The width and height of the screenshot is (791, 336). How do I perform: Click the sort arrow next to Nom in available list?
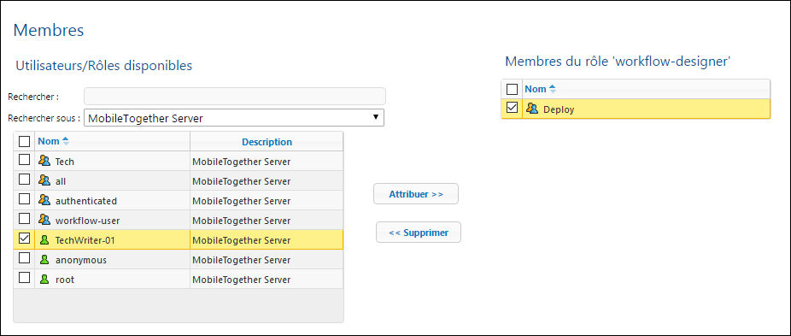(x=66, y=141)
